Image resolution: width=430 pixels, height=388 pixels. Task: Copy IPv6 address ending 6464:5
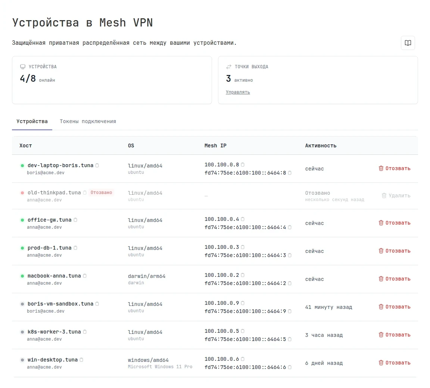[x=290, y=339]
